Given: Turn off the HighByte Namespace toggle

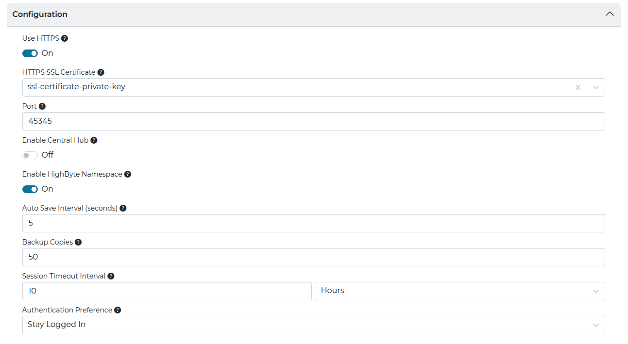Looking at the screenshot, I should click(30, 189).
